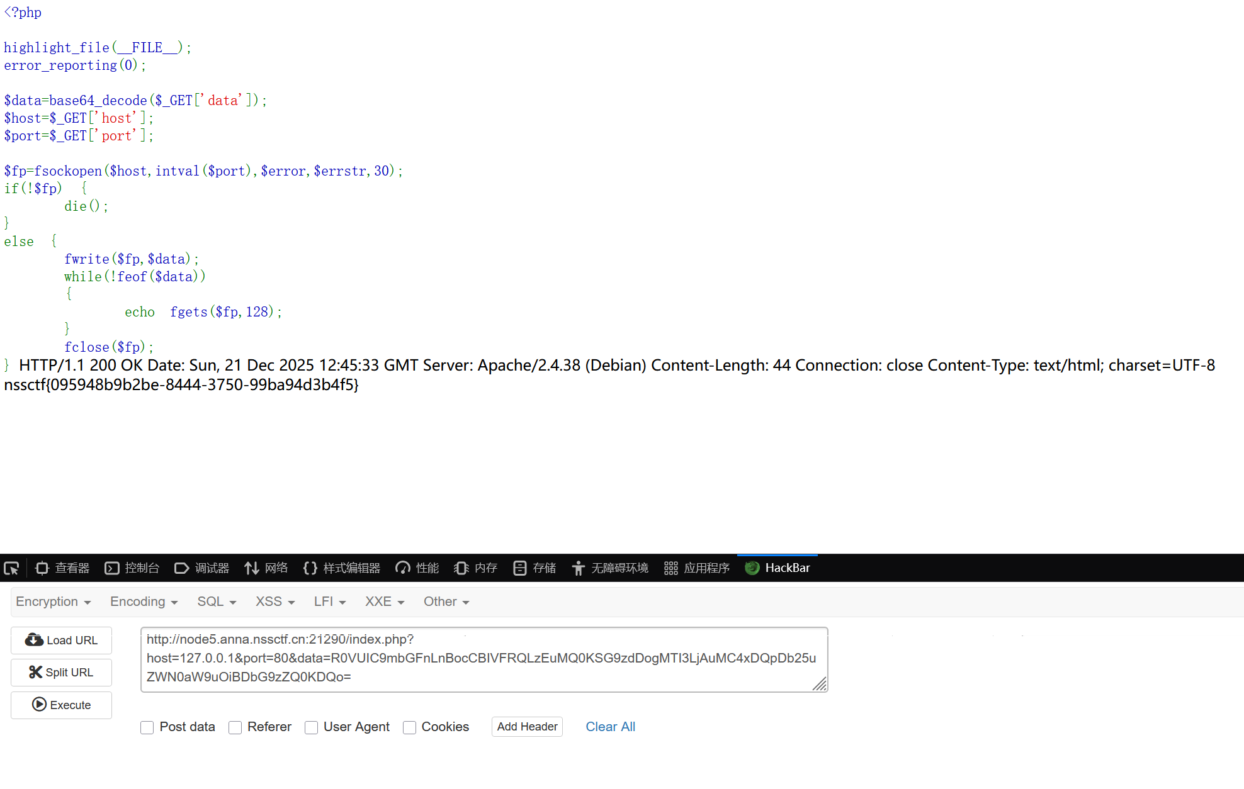Screen dimensions: 1244x789
Task: Open the Style Editor (样式编辑器) panel
Action: [342, 568]
